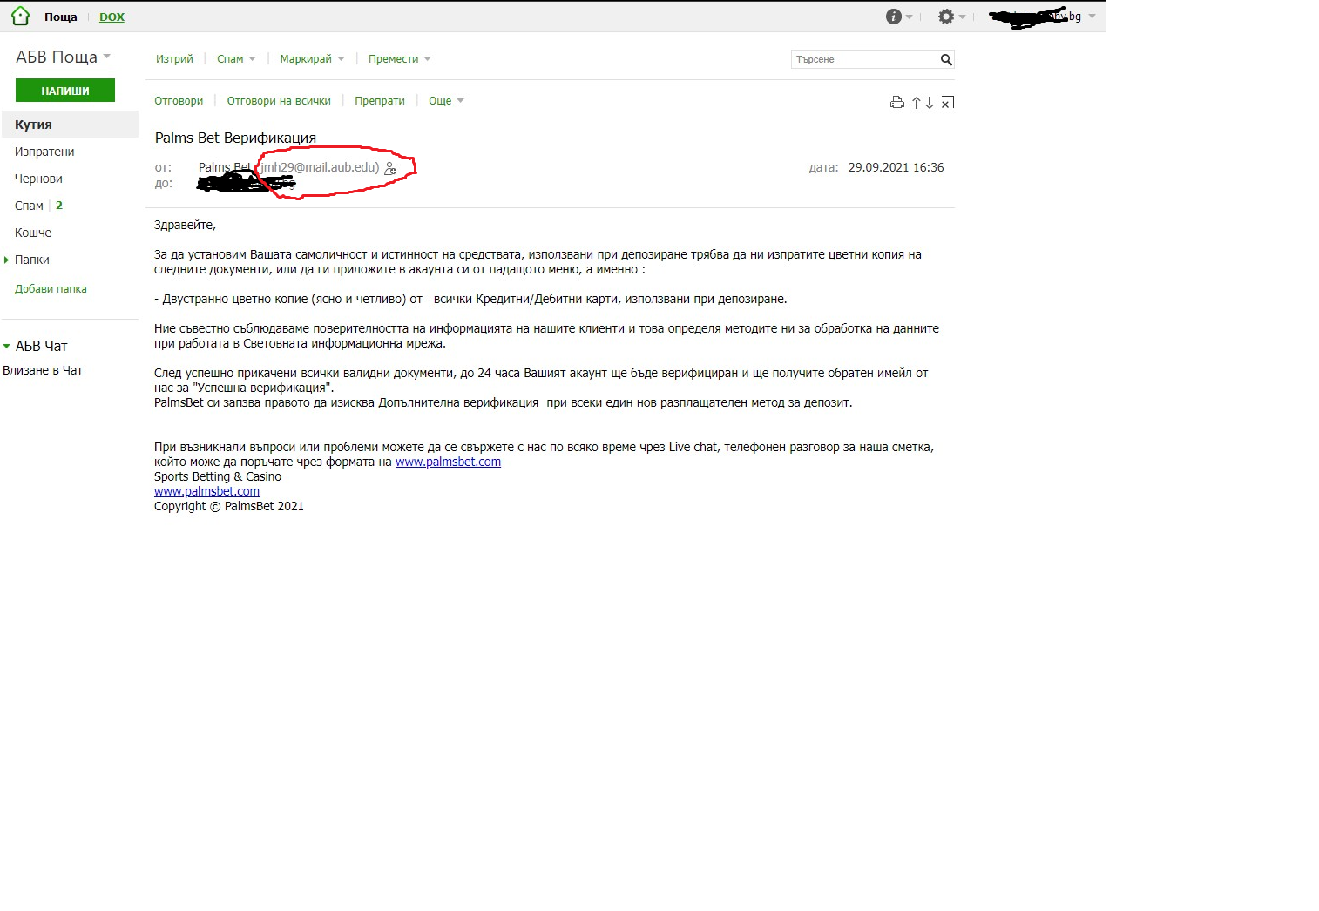Open the settings gear menu
This screenshot has width=1319, height=911.
tap(946, 17)
